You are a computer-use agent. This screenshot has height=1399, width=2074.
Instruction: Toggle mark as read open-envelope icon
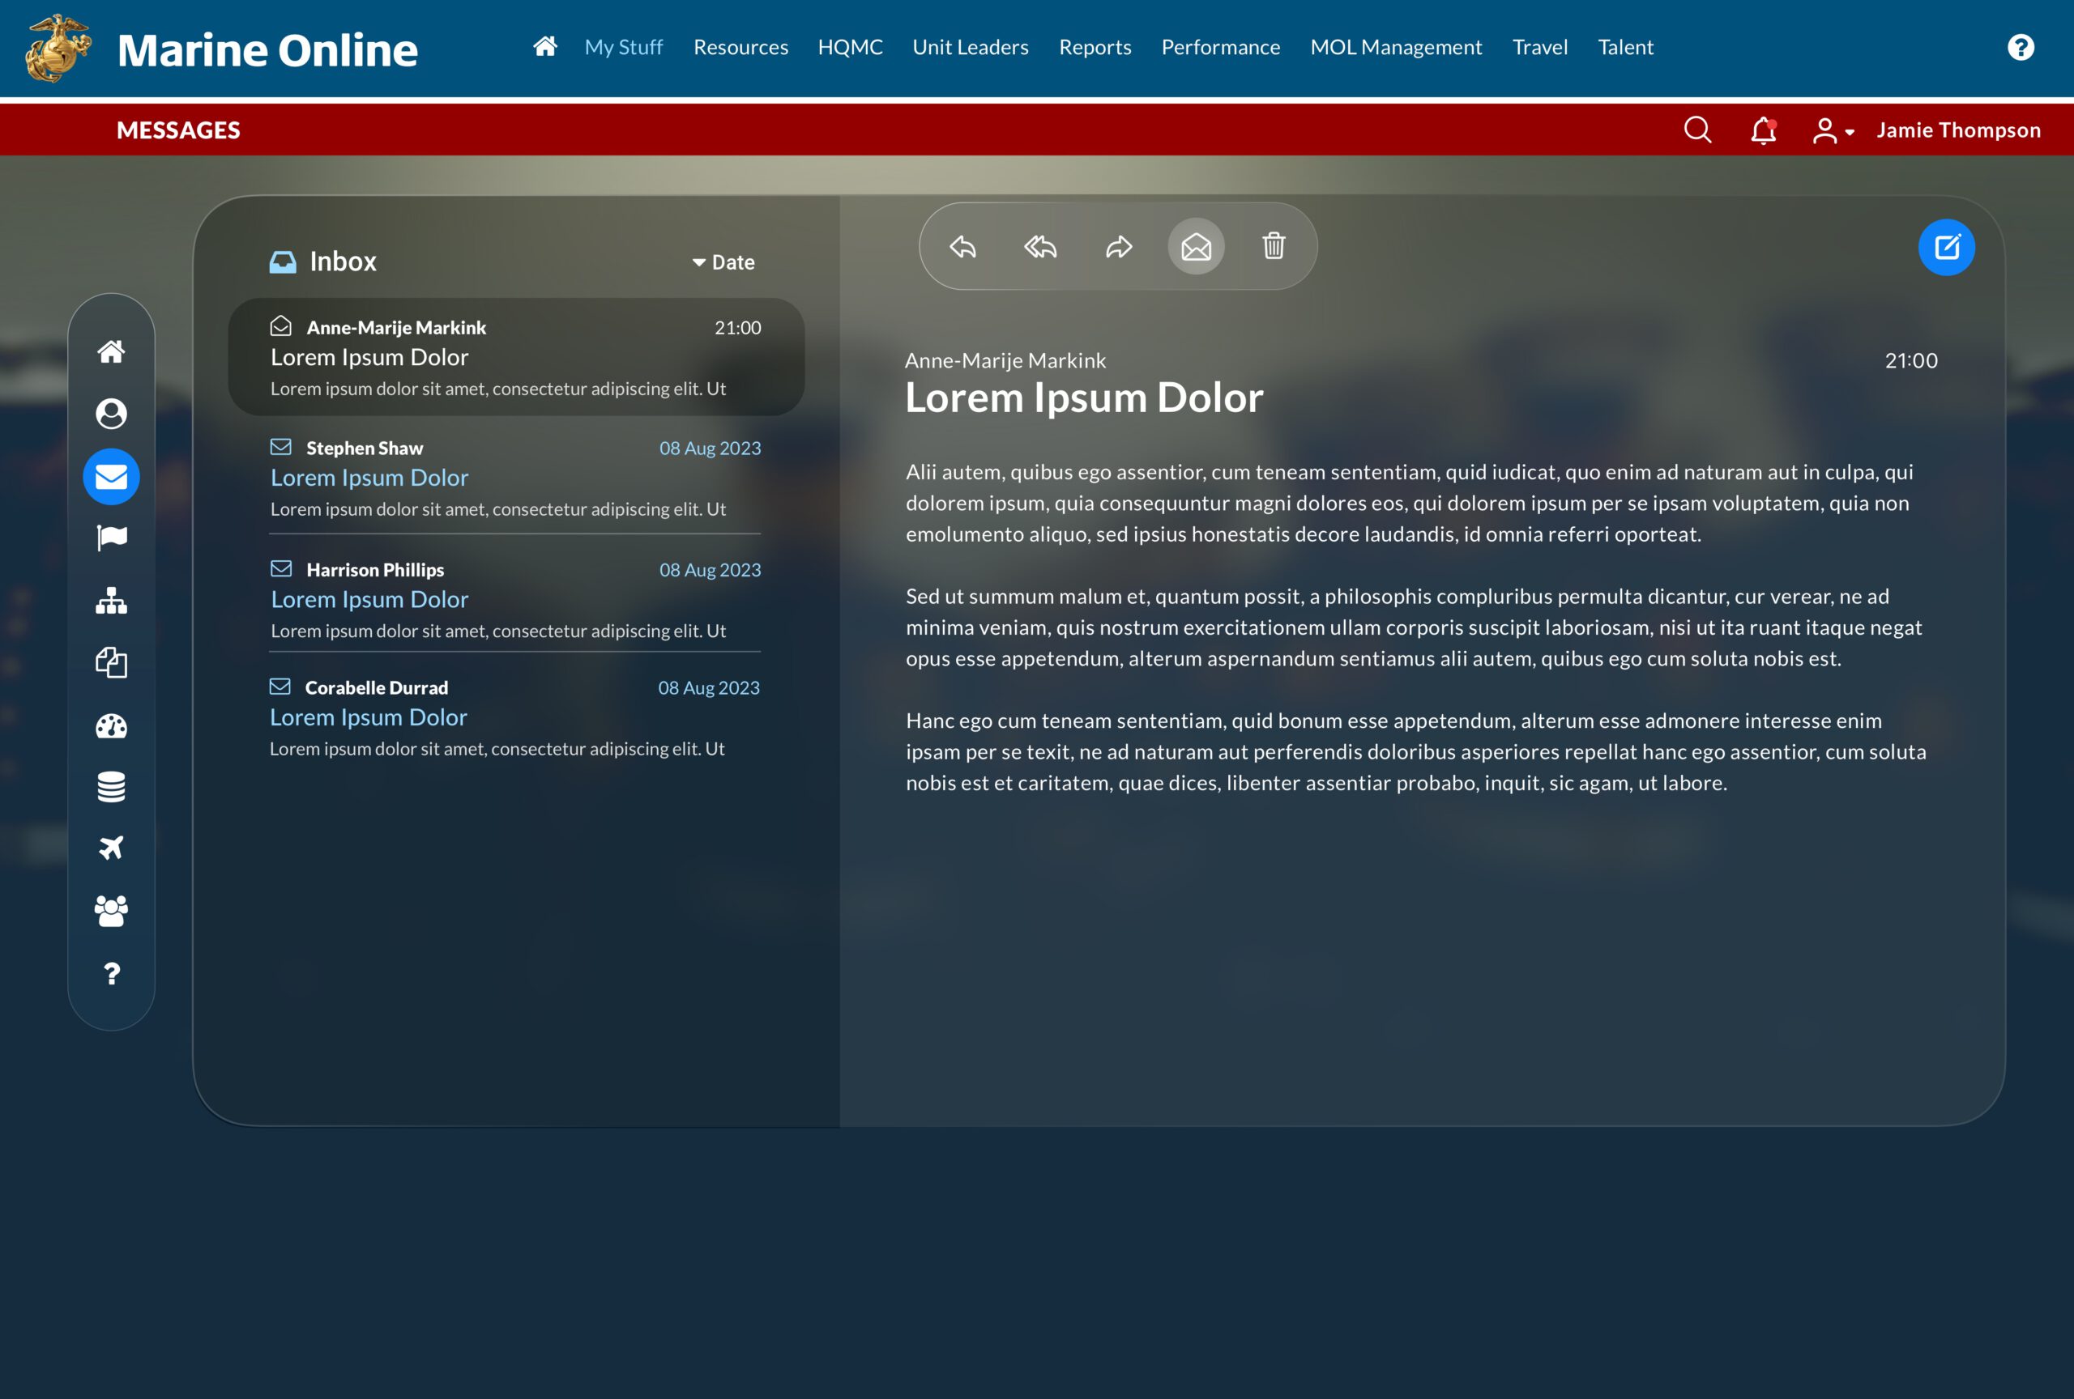coord(1196,246)
